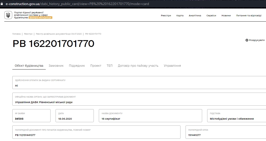Viewport: 266px width, 141px height.
Task: Select the Об'єкт будівництва tab
Action: (x=29, y=66)
